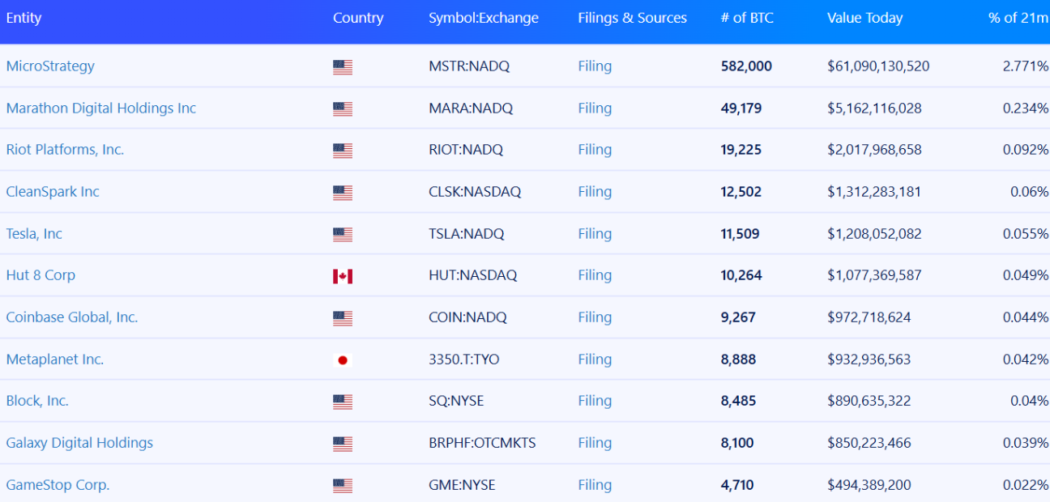Click the US flag in Riot Platforms row
The height and width of the screenshot is (502, 1050).
pyautogui.click(x=343, y=151)
